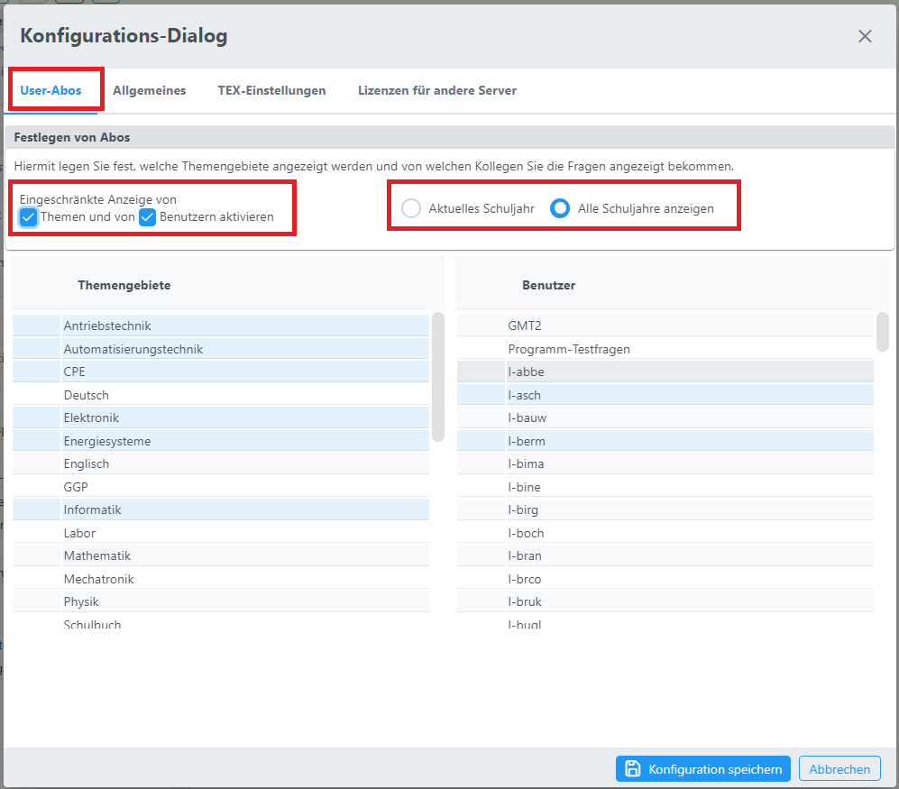899x789 pixels.
Task: Click the Konfiguration speichern button
Action: click(x=703, y=769)
